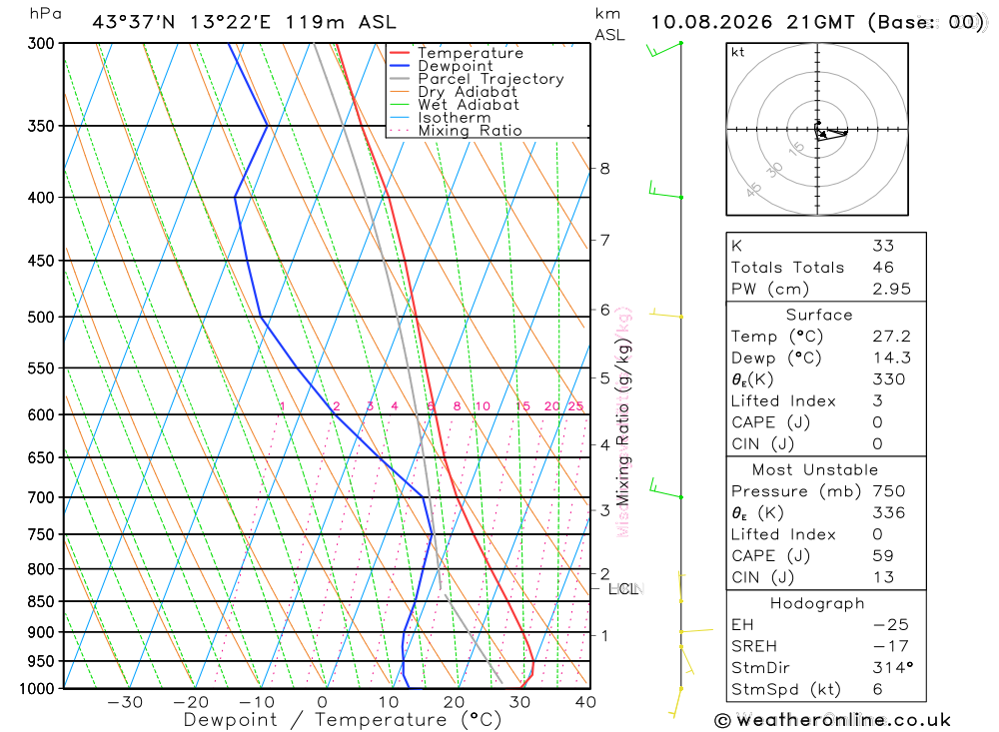Viewport: 999px width, 732px height.
Task: Click the hodograph wind trace near center
Action: coord(829,130)
